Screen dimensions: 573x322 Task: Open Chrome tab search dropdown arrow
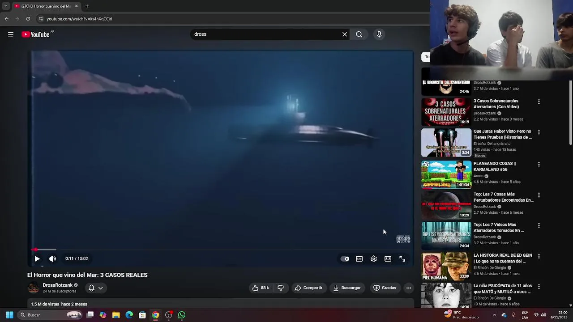[x=6, y=6]
